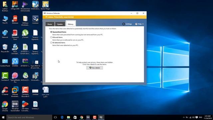This screenshot has width=213, height=120.
Task: Select the Allowed items radio option
Action: pos(51,37)
